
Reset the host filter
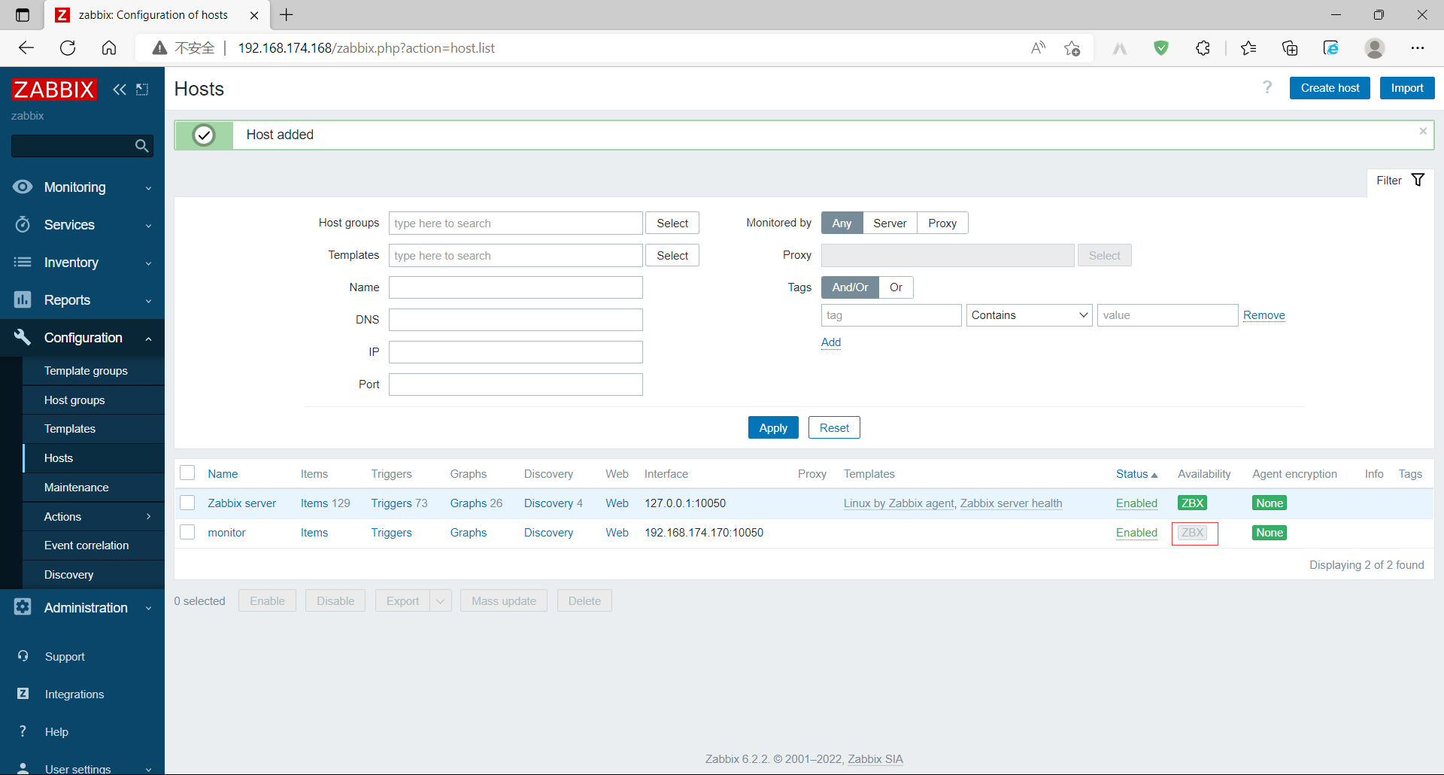coord(834,427)
